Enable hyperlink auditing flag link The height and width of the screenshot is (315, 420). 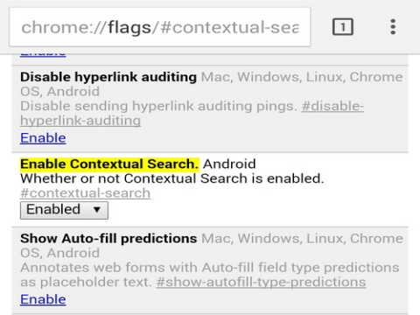click(x=43, y=137)
